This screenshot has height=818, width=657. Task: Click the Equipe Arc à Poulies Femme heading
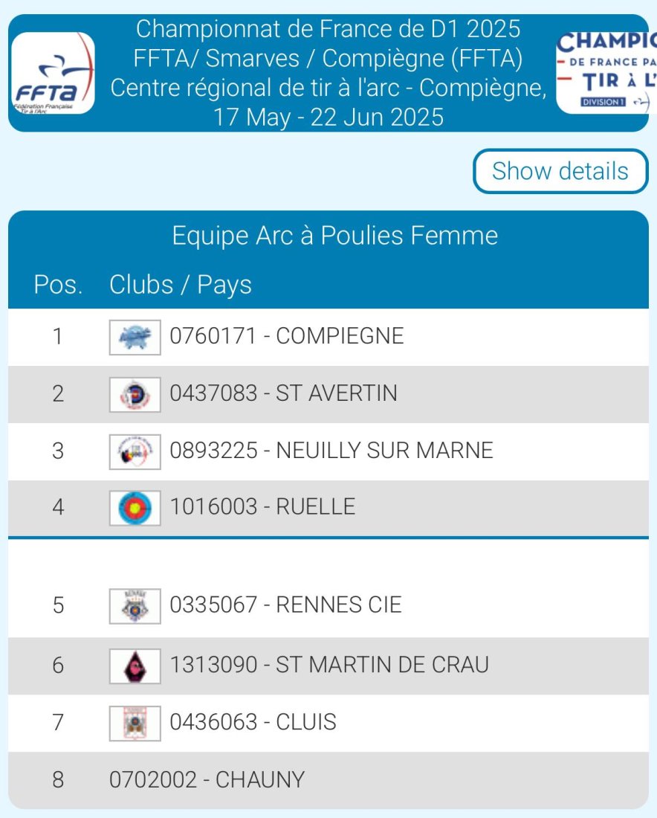[334, 236]
